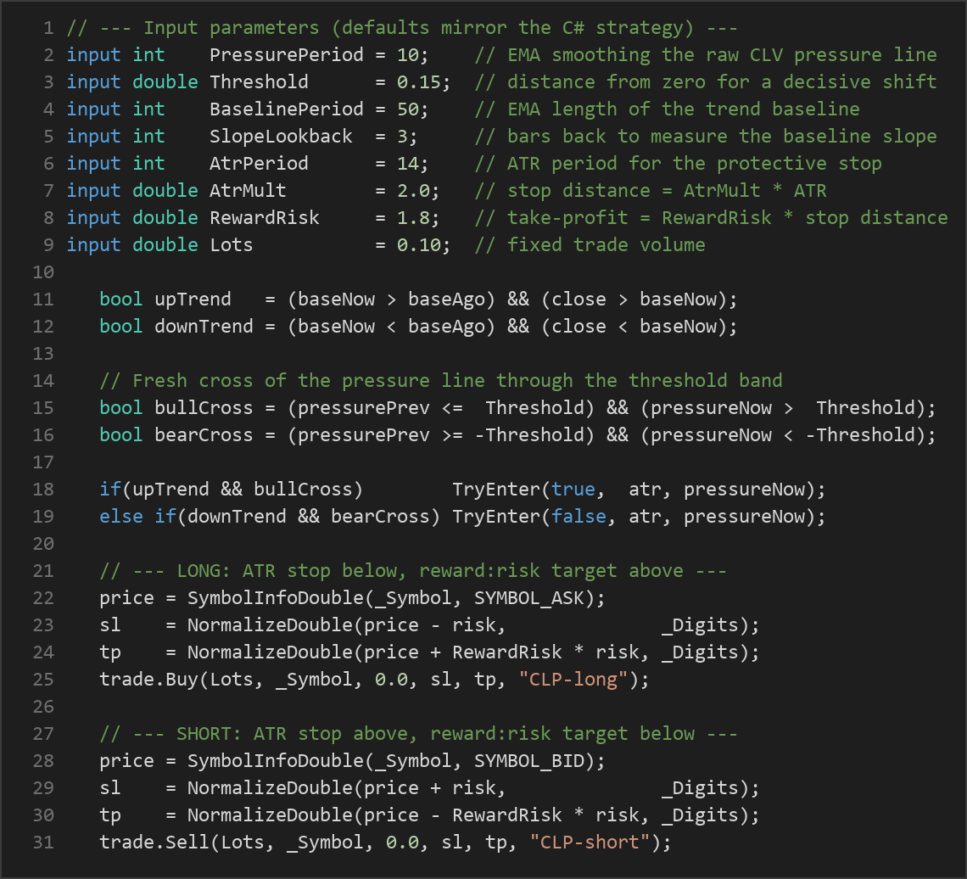Click the SlopeLookback parameter name
Screen dimensions: 967x879
coord(281,137)
